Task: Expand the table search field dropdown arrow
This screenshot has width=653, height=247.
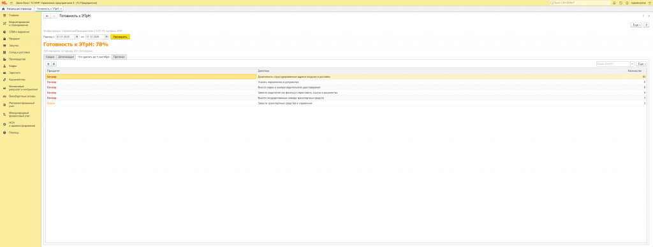Action: [632, 64]
